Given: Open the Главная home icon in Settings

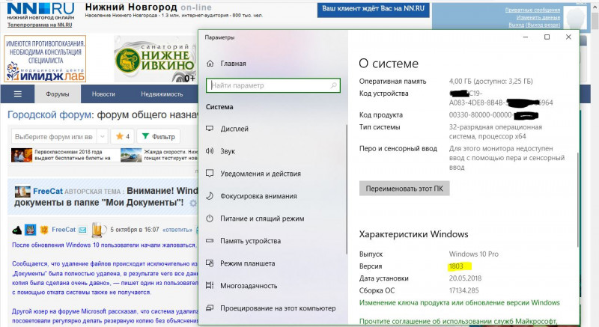Looking at the screenshot, I should [210, 64].
